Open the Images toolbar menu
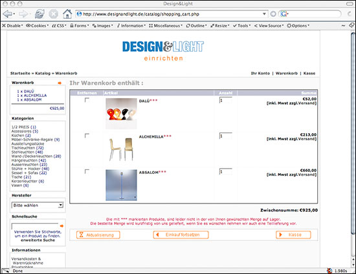Viewport: 356px width, 274px height. coord(103,26)
